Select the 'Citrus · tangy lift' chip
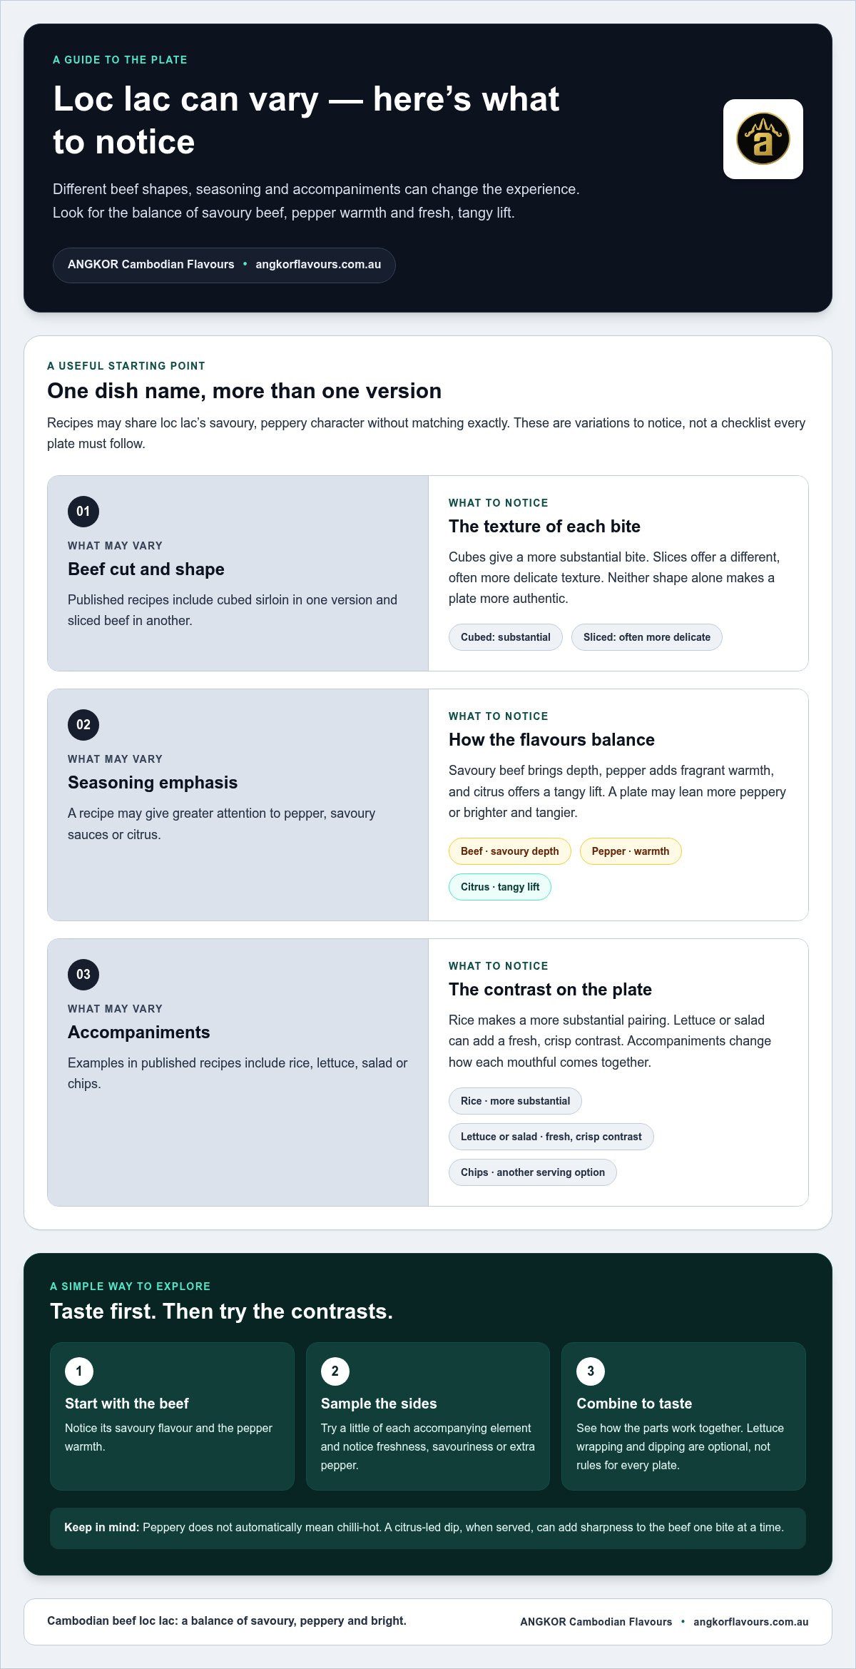Screen dimensions: 856x1669 pos(500,887)
